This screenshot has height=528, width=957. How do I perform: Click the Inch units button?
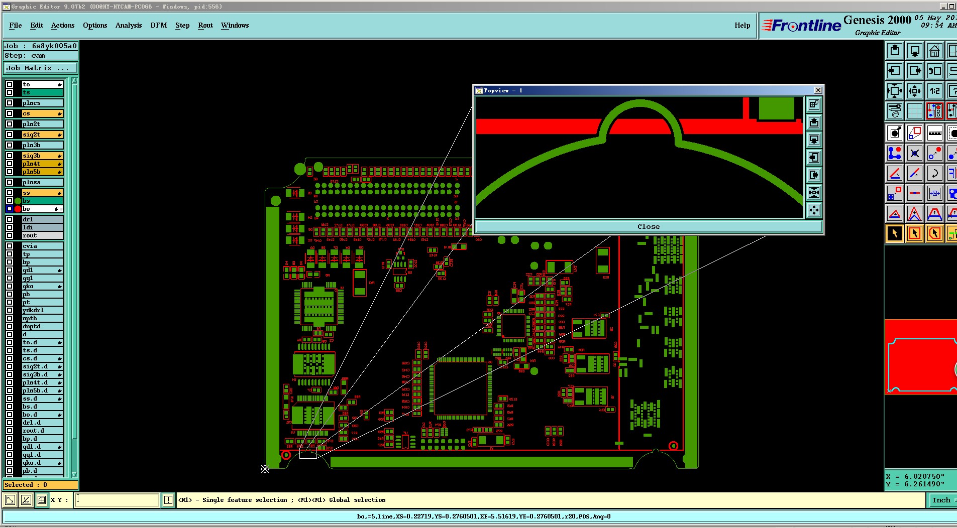[941, 500]
